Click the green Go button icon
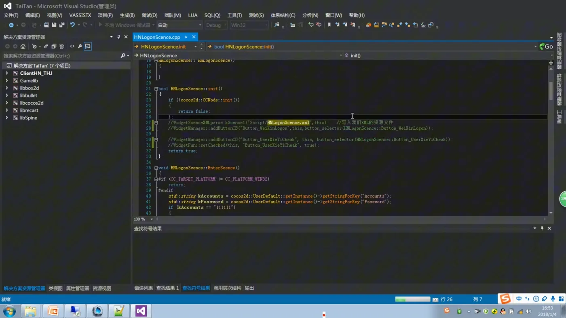This screenshot has width=566, height=318. tap(546, 46)
